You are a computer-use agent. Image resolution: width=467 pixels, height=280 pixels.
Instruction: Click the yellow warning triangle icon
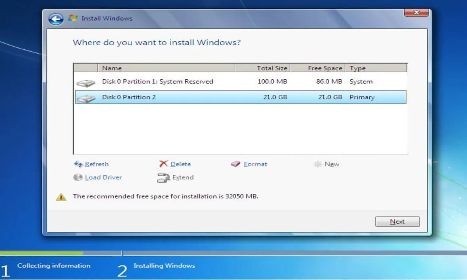61,197
